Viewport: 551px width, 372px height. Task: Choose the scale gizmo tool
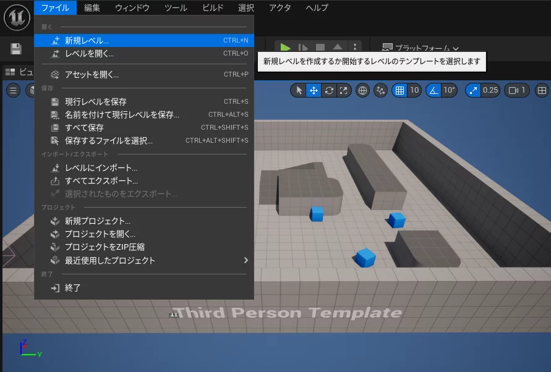tap(344, 90)
